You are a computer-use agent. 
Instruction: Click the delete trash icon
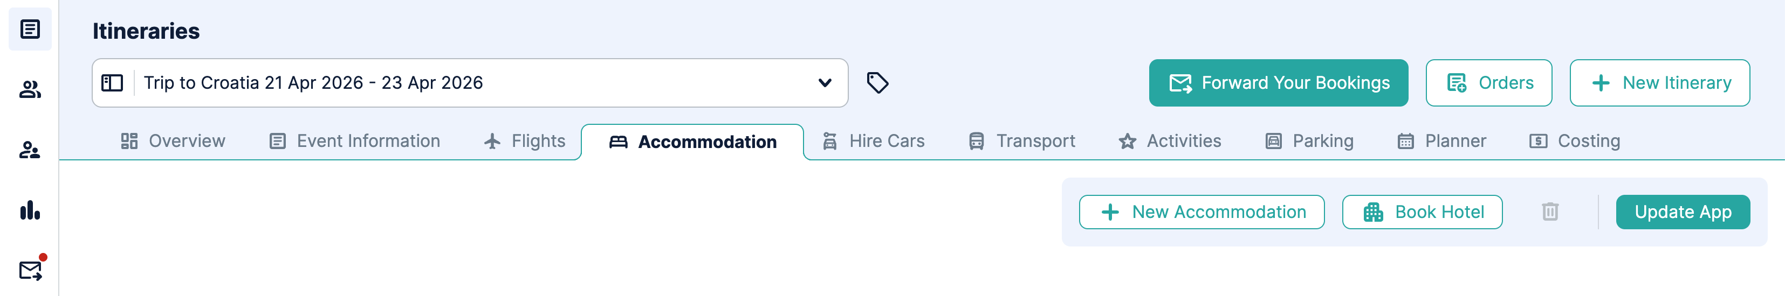tap(1550, 212)
